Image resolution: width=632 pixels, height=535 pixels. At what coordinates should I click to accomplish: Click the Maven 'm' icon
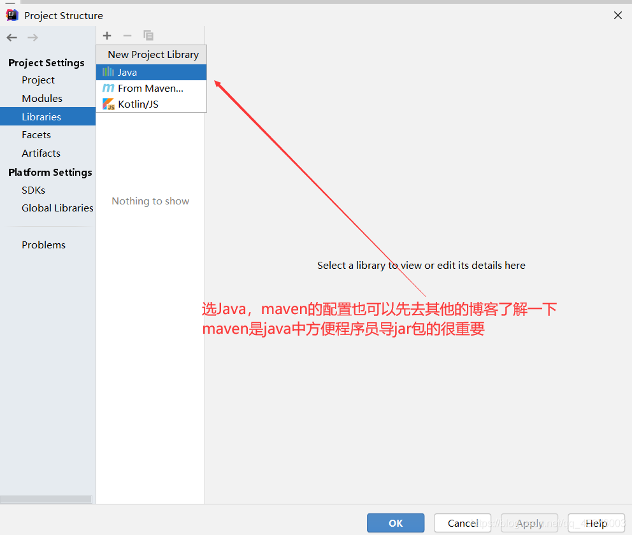pos(108,89)
